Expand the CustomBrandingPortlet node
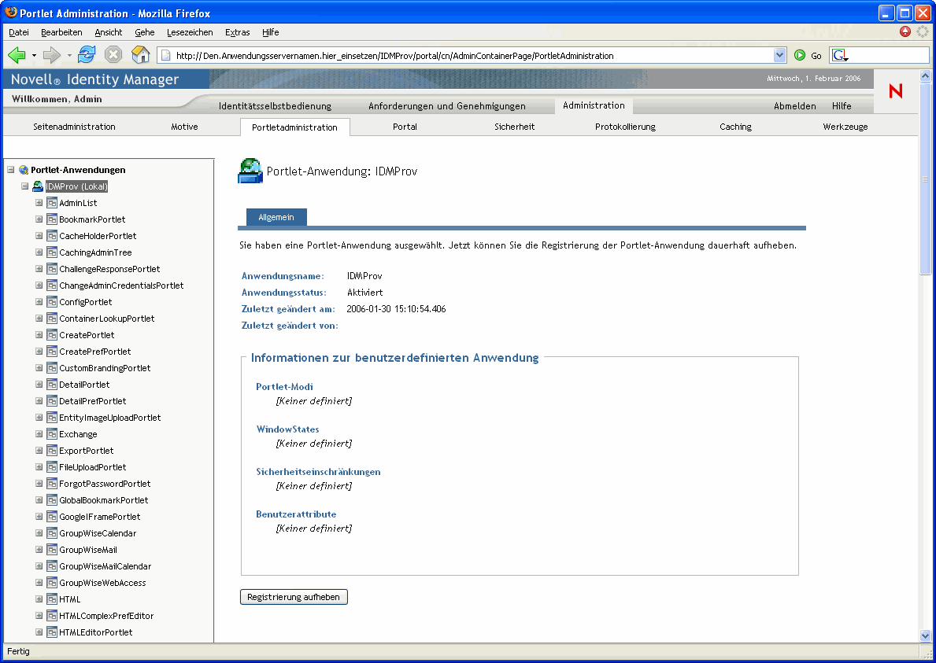Screen dimensions: 936x663 coord(39,368)
